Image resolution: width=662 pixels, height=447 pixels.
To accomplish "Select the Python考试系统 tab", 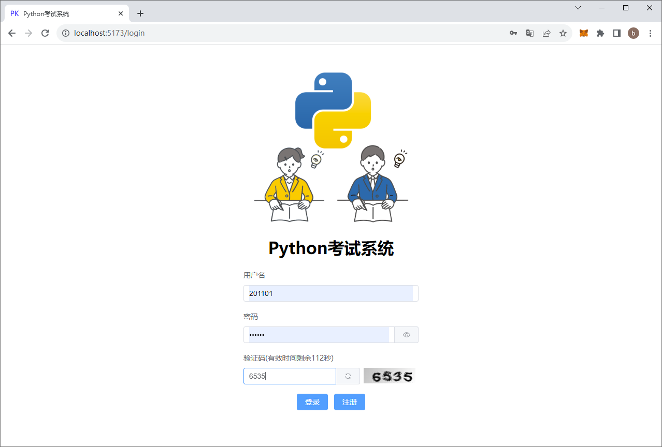I will (x=67, y=13).
